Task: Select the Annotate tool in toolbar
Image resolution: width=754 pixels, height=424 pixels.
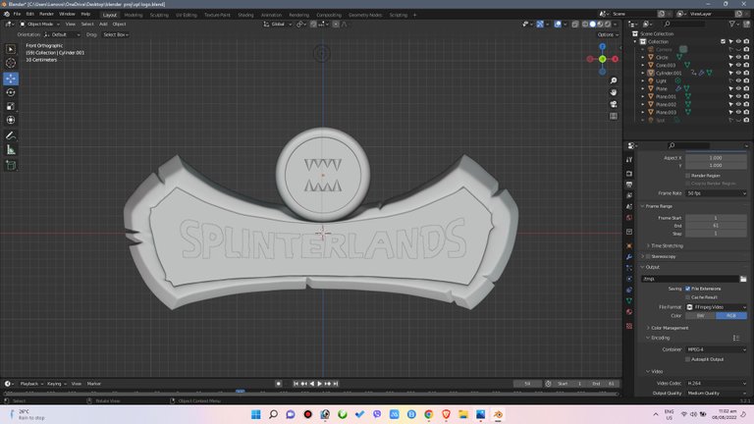Action: pos(11,136)
